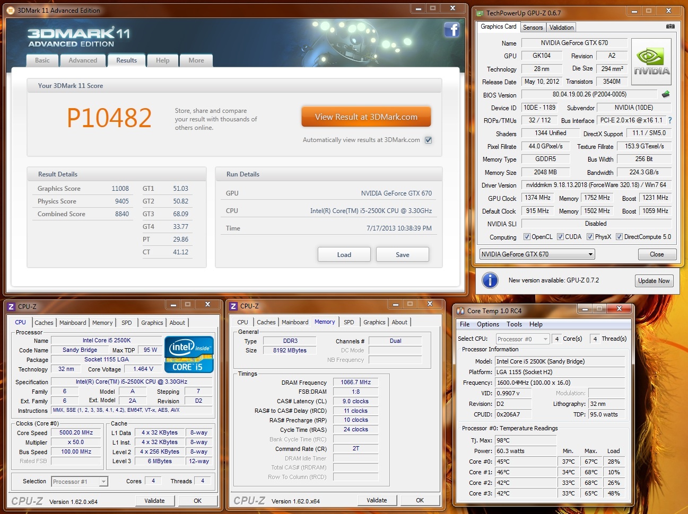Screen dimensions: 688x514
Task: Click Validate in the CPU-Z processor window
Action: (x=154, y=501)
